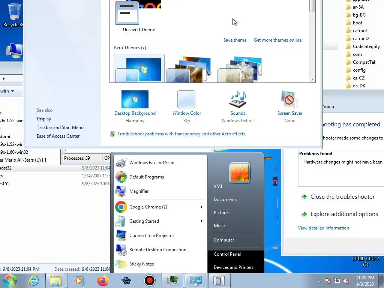Open Troubleshoot problems with transparency link
The height and width of the screenshot is (288, 384).
point(181,134)
